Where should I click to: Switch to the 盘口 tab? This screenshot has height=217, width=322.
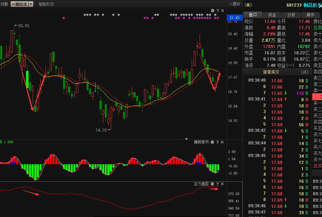(x=253, y=15)
